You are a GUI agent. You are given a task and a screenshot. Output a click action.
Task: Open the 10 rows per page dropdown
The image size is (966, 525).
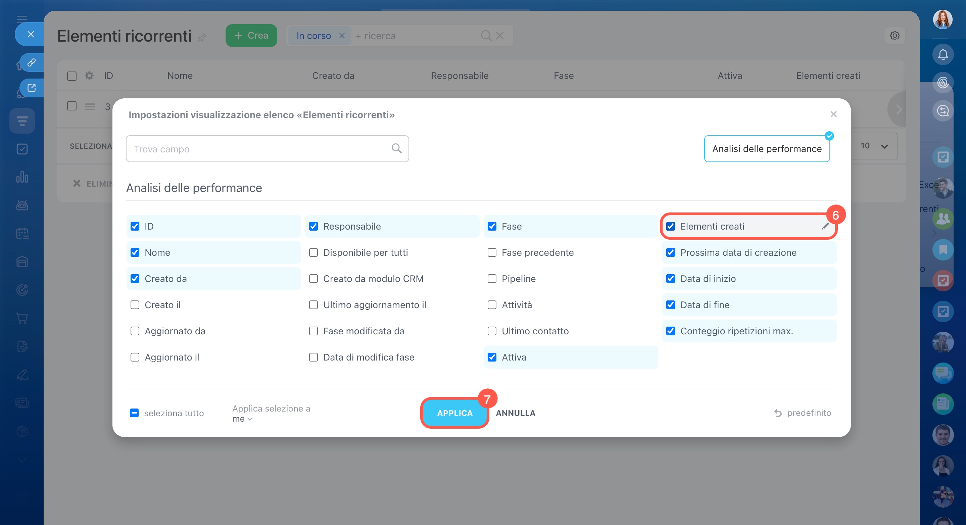point(873,146)
